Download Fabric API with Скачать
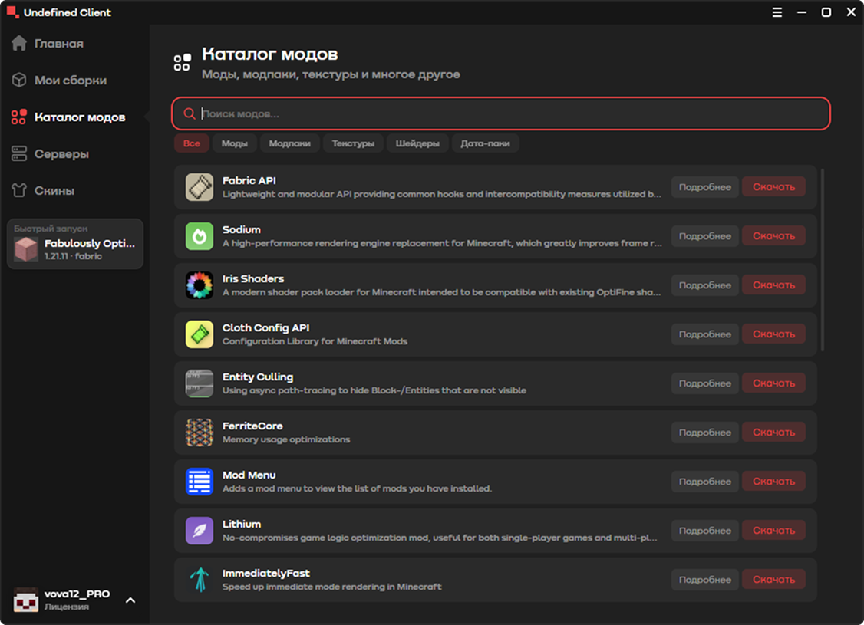This screenshot has width=864, height=625. pos(773,187)
